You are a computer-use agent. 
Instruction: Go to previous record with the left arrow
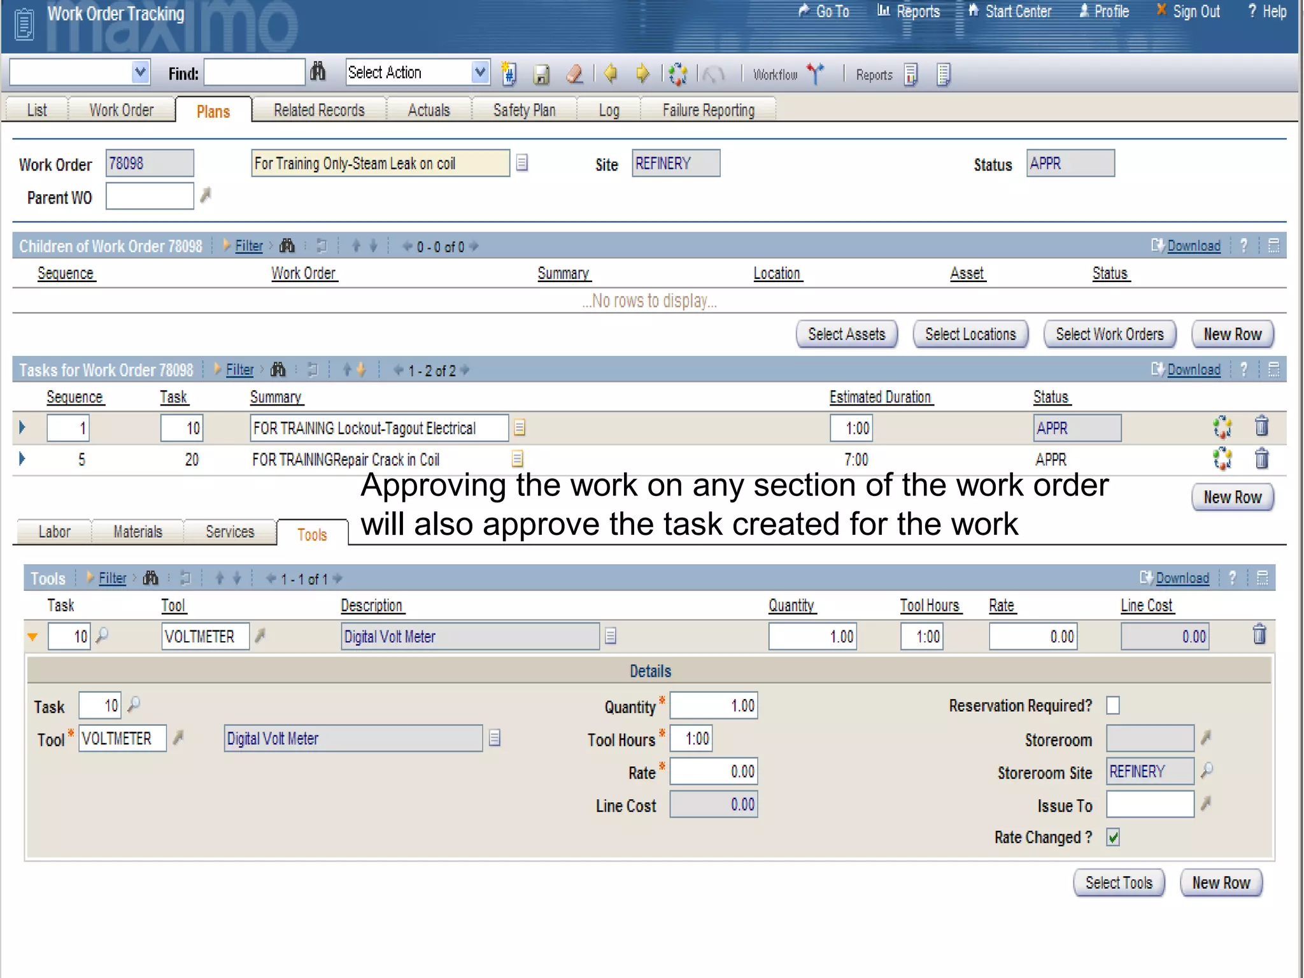tap(610, 74)
